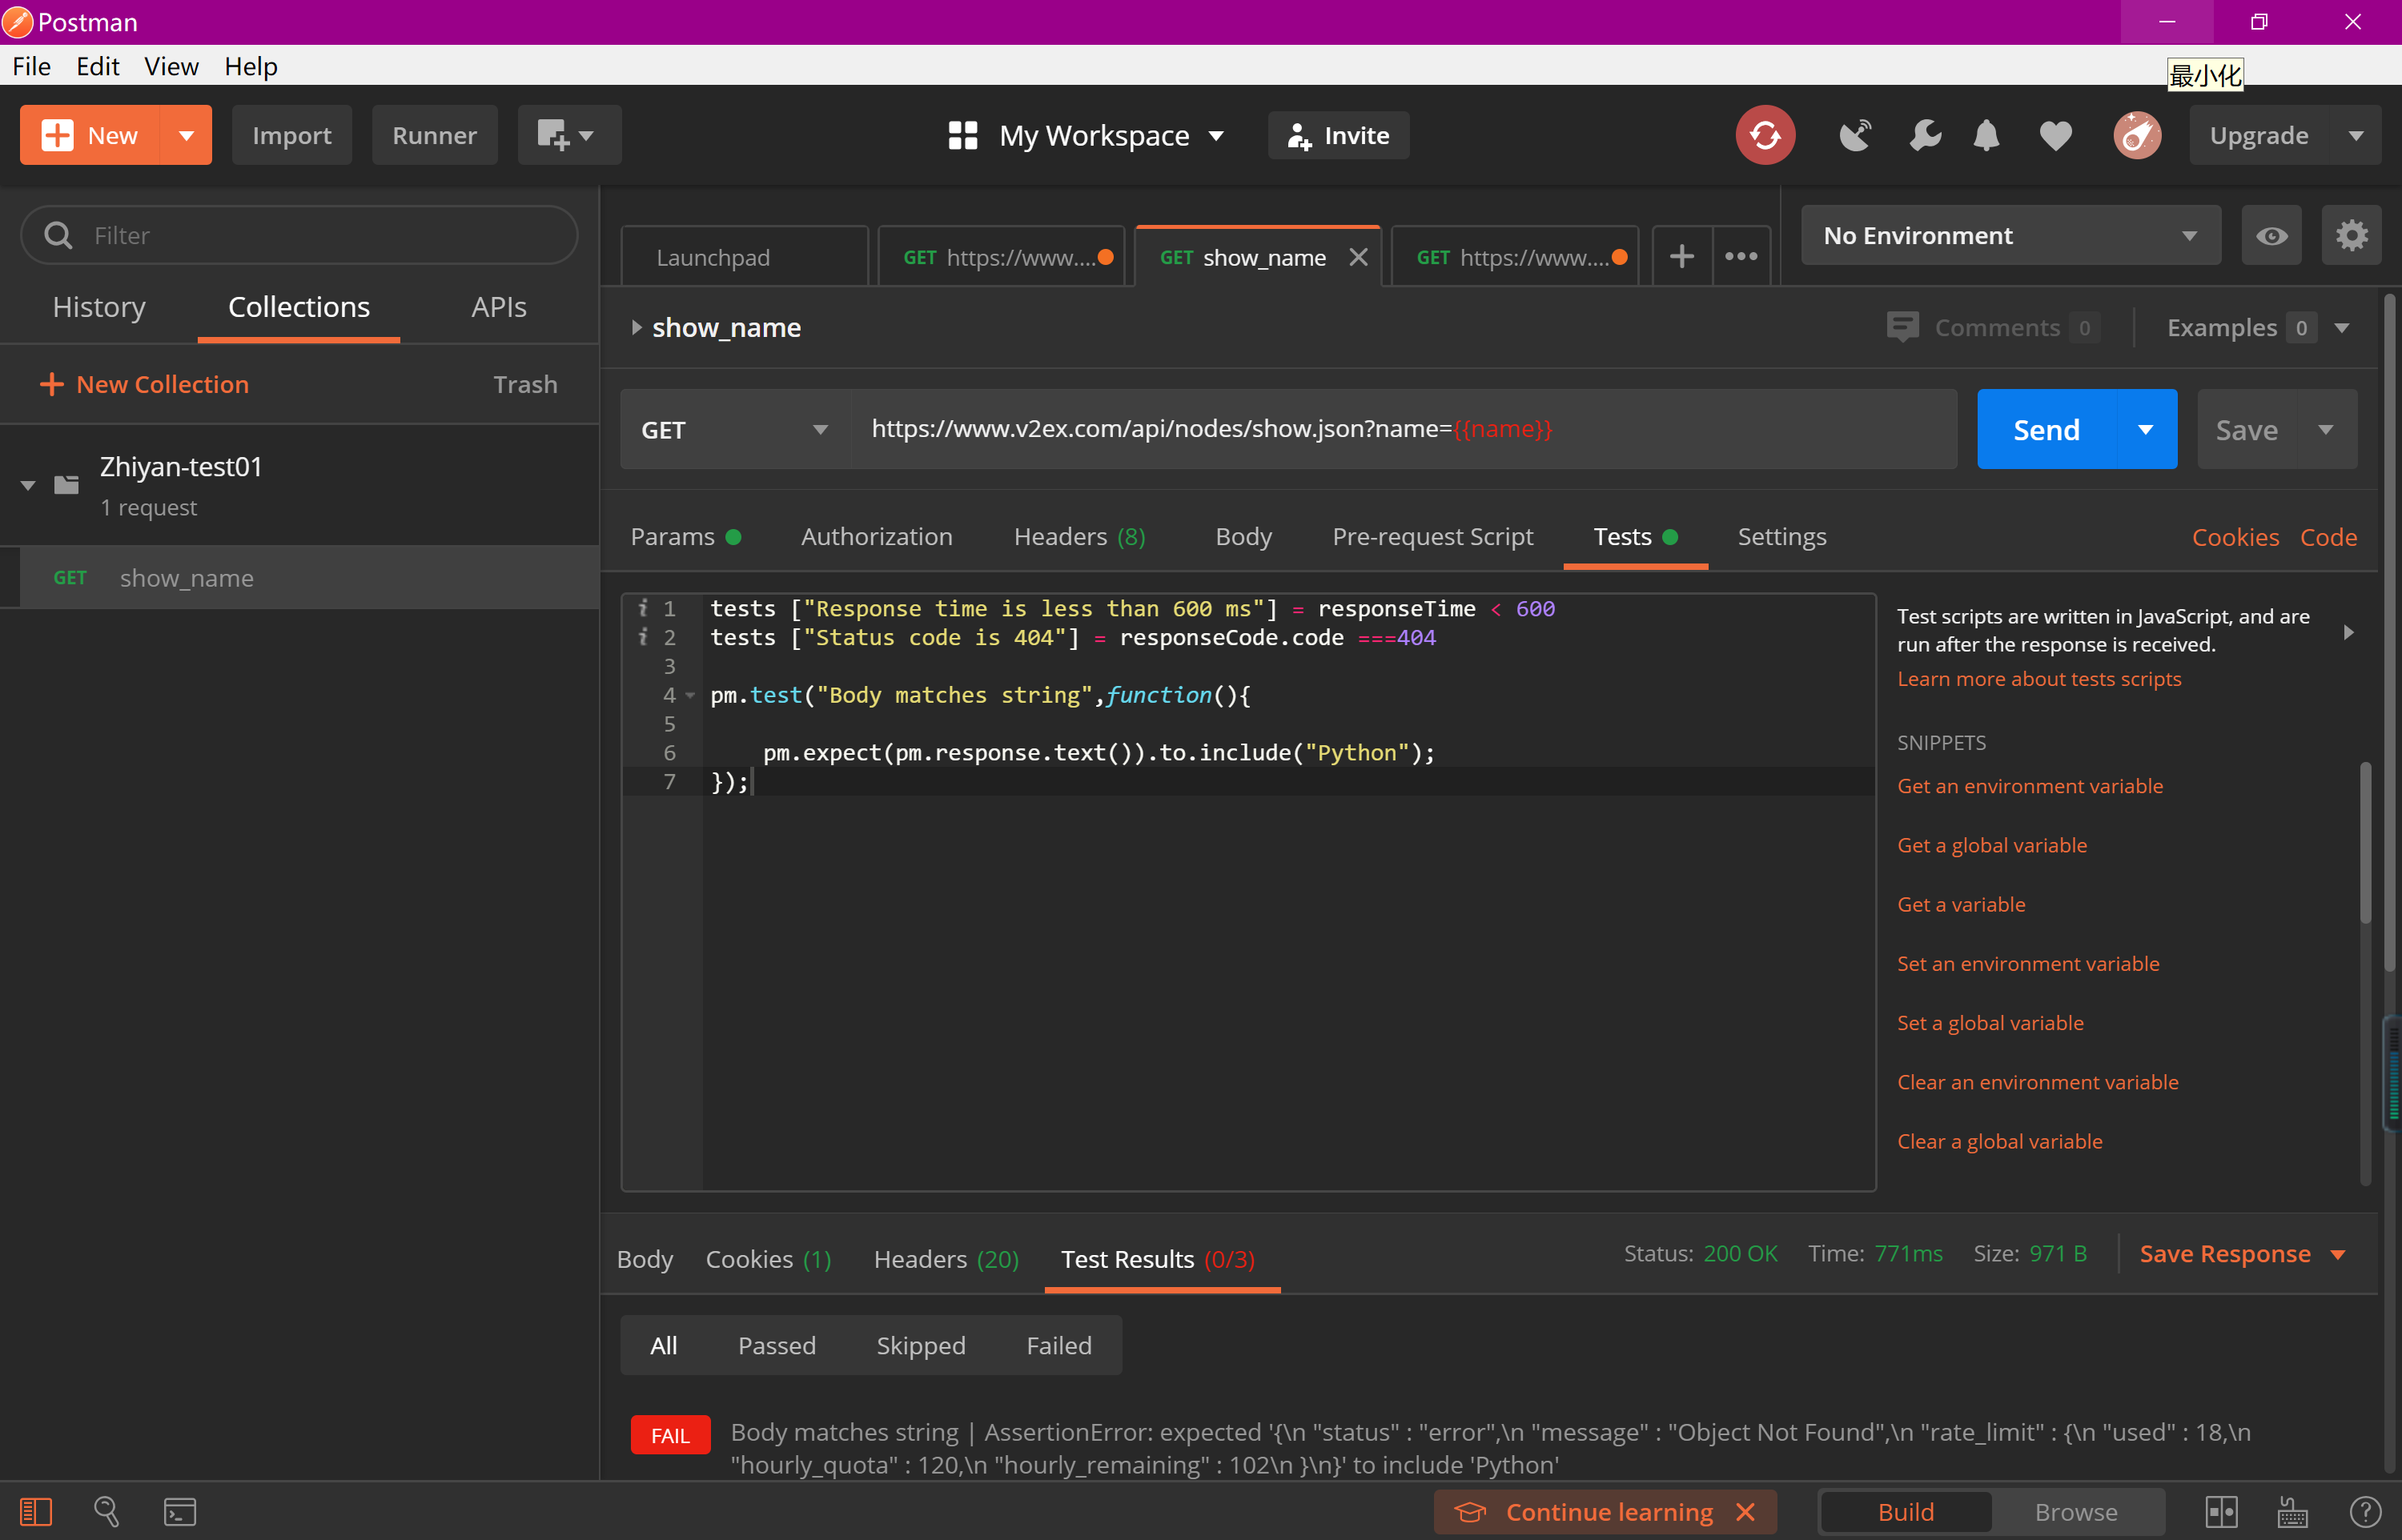The height and width of the screenshot is (1540, 2402).
Task: Collapse the Zhiyan-test01 collection
Action: (28, 485)
